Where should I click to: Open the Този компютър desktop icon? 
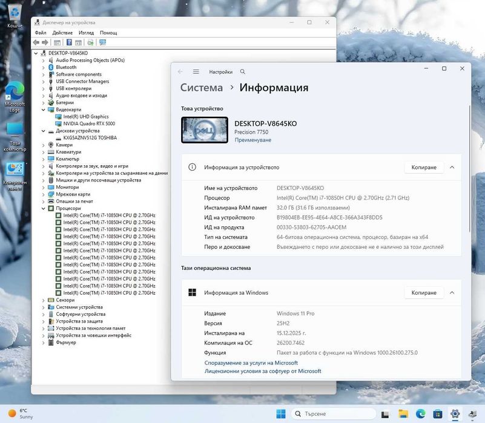click(15, 137)
